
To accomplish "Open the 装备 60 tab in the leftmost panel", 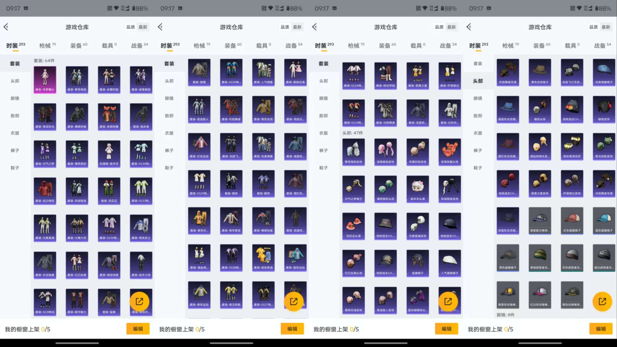I will click(79, 45).
